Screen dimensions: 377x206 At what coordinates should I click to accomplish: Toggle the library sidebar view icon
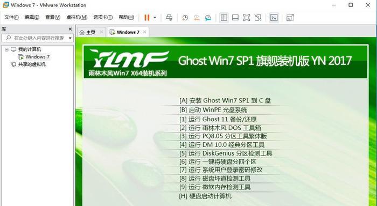224,18
